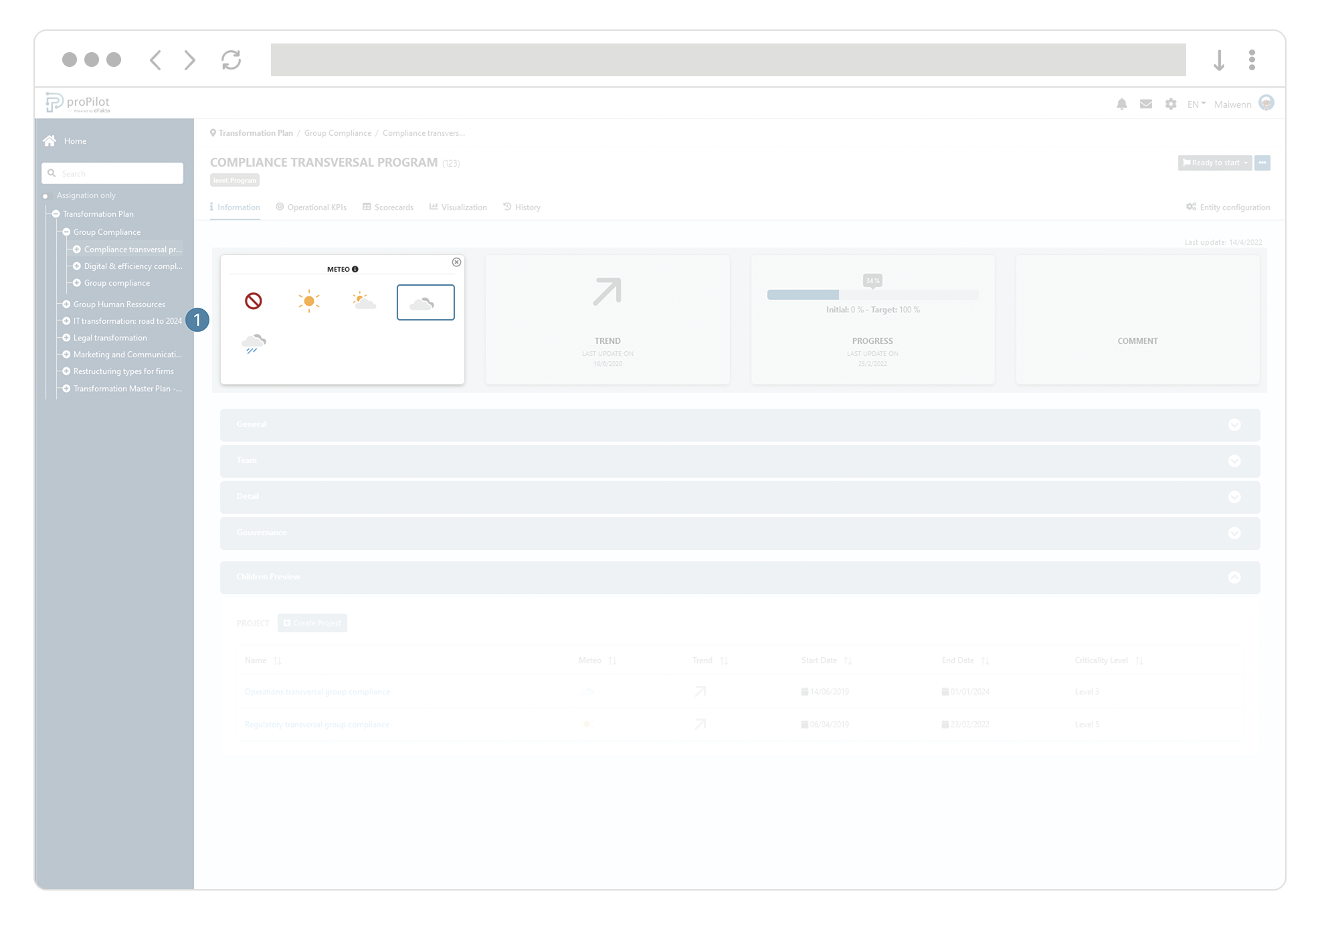Image resolution: width=1320 pixels, height=926 pixels.
Task: Select the forbidden sign meteo icon
Action: pos(254,302)
